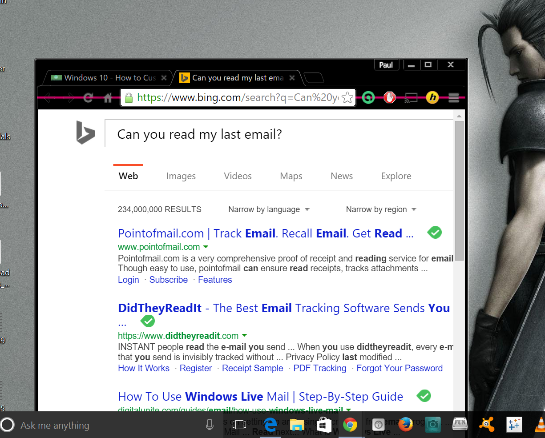
Task: Open the green circular extension icon
Action: pos(368,97)
